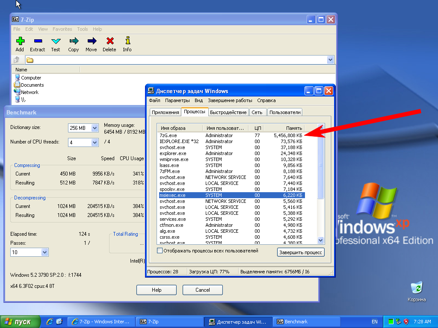Screen dimensions: 438x328
Task: Open the Number of CPU threads dropdown
Action: [x=95, y=142]
